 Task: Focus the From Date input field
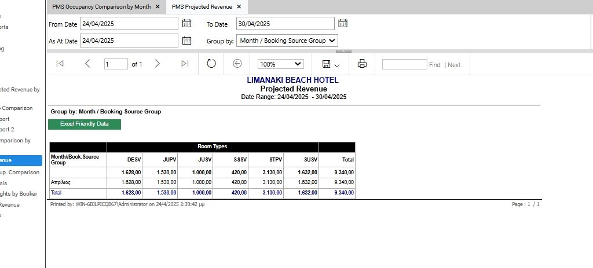tap(129, 23)
